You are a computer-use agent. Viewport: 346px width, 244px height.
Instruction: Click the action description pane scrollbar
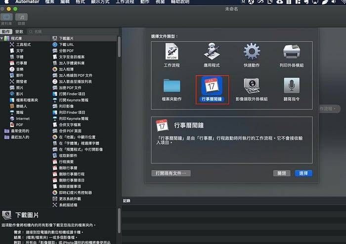[119, 220]
